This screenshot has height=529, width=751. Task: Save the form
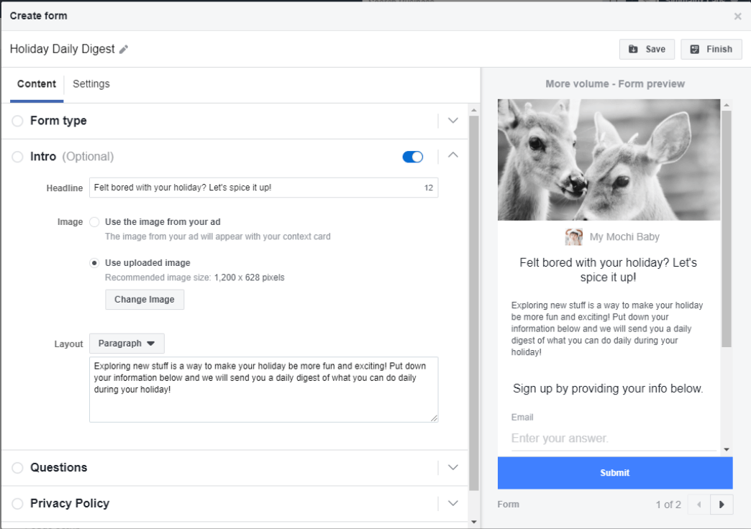(x=647, y=50)
